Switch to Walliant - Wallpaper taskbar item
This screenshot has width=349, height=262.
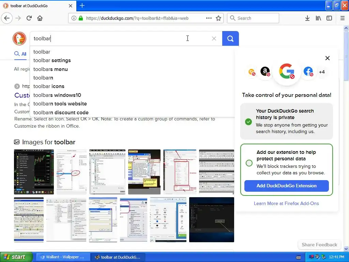(63, 257)
